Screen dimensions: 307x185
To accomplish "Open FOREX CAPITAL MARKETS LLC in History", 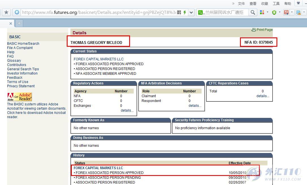I will tap(98, 168).
